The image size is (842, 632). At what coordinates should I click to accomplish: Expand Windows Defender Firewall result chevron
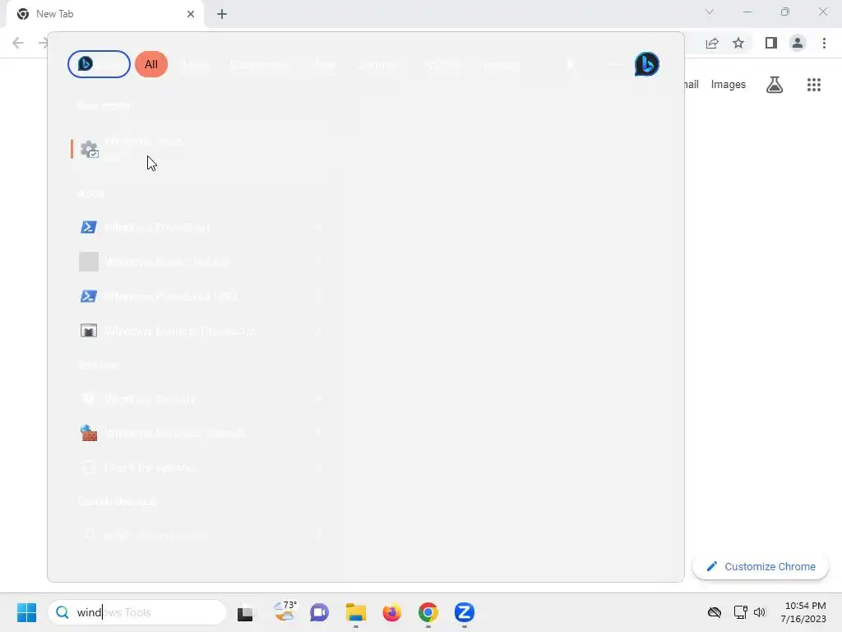tap(319, 433)
